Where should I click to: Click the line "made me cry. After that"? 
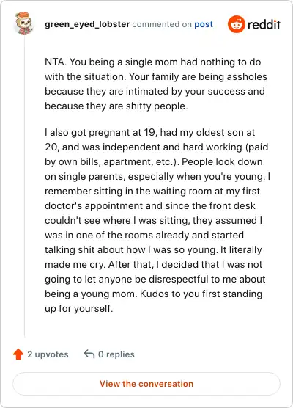pyautogui.click(x=153, y=265)
